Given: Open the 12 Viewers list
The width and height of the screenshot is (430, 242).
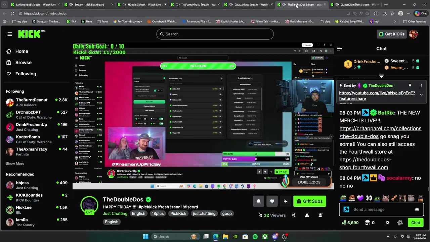Looking at the screenshot, I should point(272,215).
